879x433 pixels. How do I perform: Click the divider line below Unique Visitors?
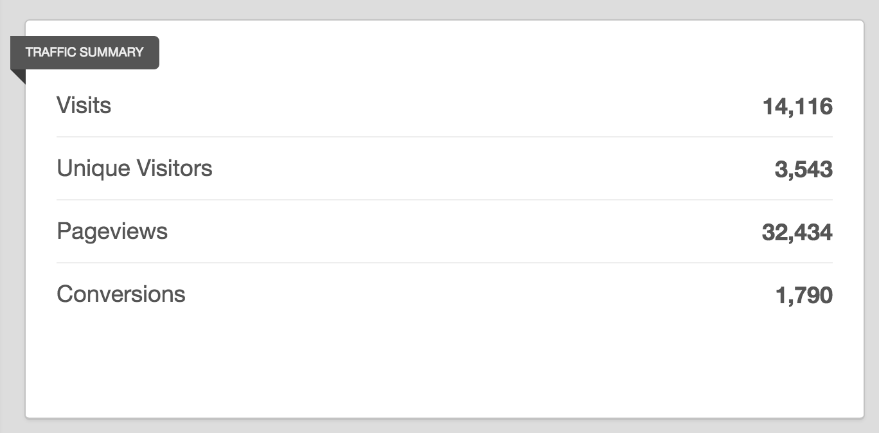[x=445, y=200]
